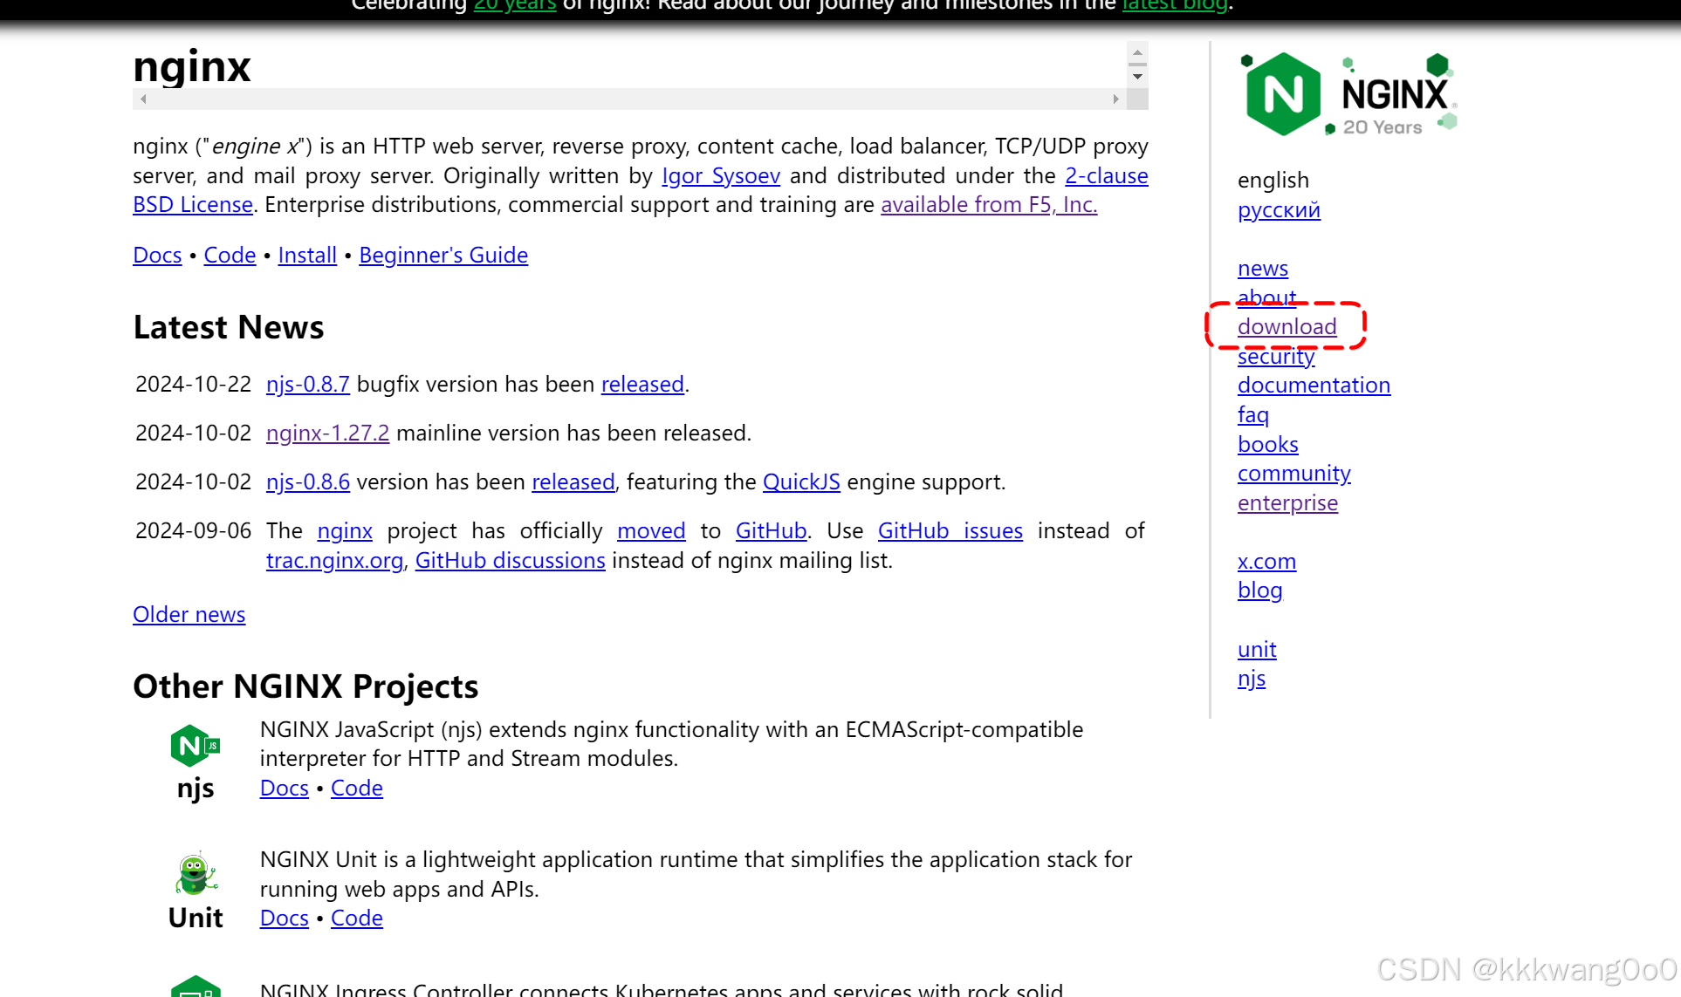This screenshot has width=1681, height=997.
Task: Open the latest blog banner link
Action: click(1174, 5)
